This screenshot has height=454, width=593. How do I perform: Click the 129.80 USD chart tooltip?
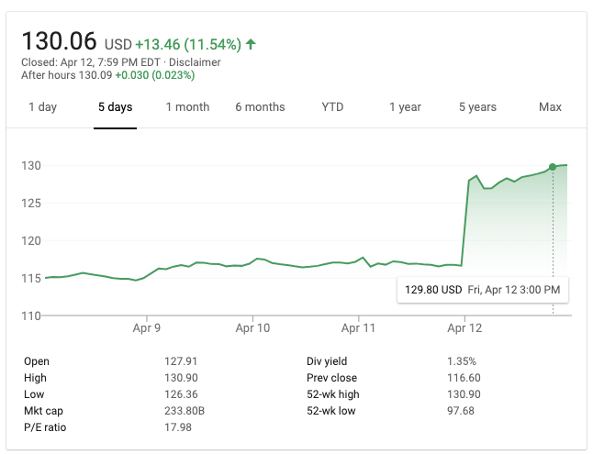(482, 290)
